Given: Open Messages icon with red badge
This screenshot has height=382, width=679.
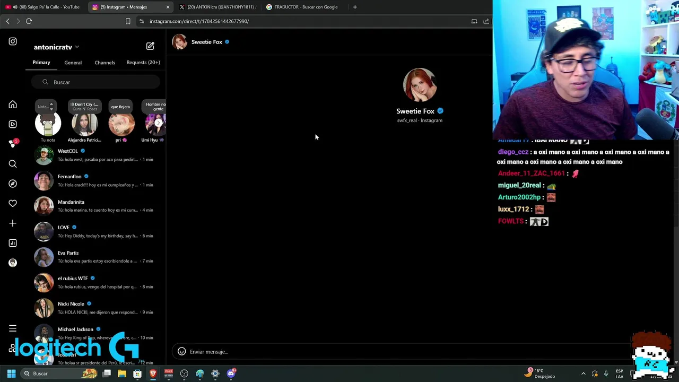Looking at the screenshot, I should (13, 144).
